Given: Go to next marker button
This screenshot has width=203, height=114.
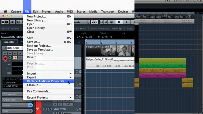Looking at the screenshot, I should click(106, 22).
